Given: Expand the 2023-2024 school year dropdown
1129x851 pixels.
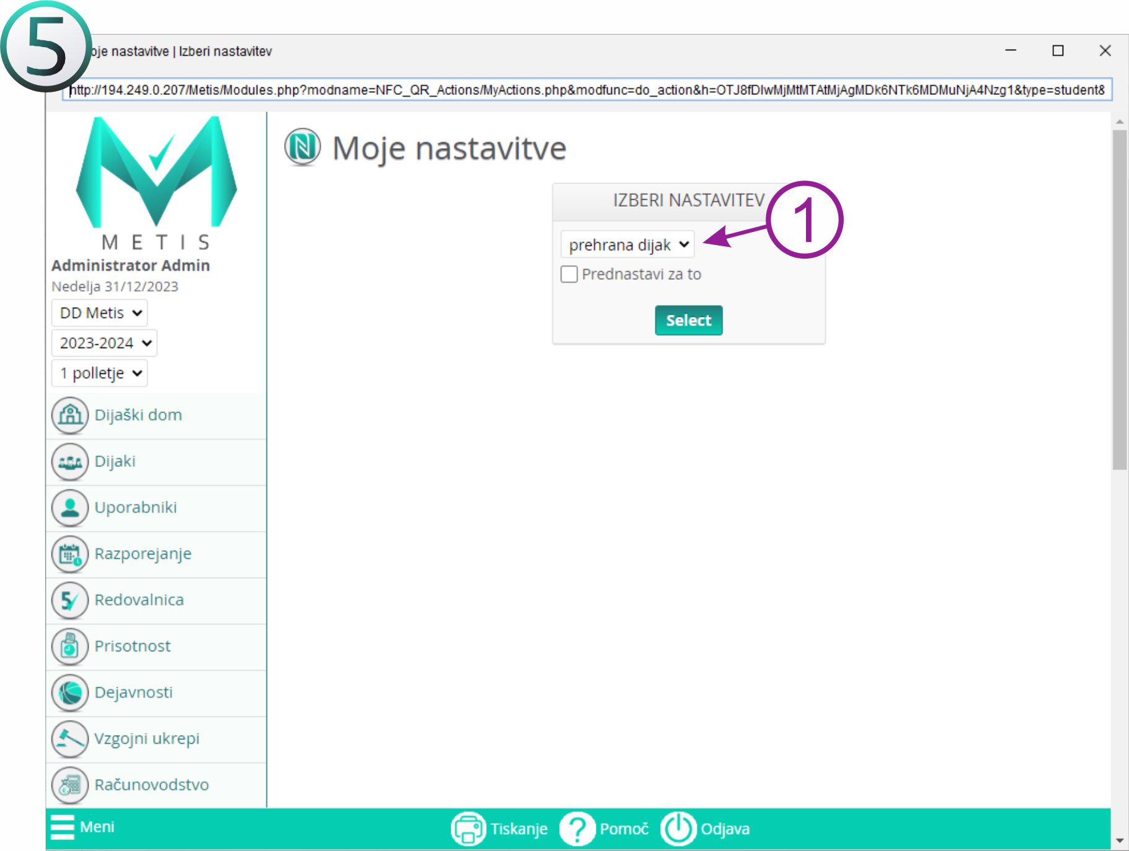Looking at the screenshot, I should click(x=104, y=343).
